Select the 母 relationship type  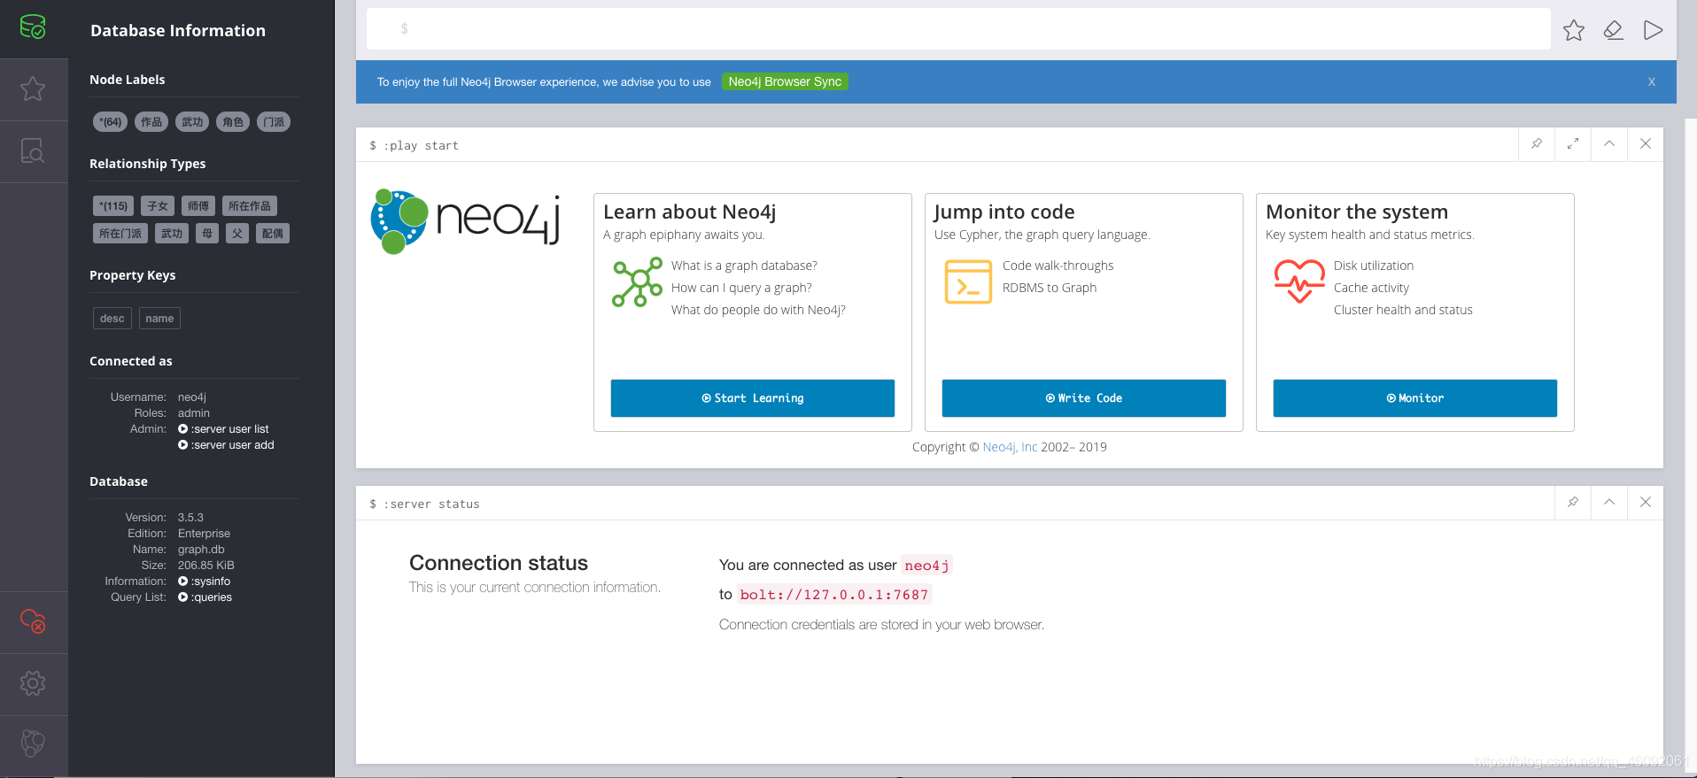pyautogui.click(x=207, y=234)
